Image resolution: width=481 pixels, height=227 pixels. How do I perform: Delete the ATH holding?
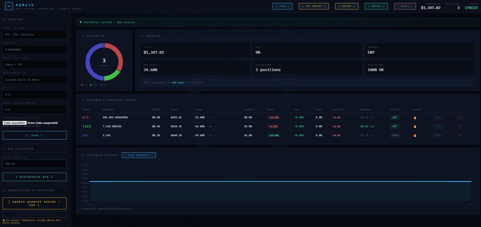coord(460,118)
